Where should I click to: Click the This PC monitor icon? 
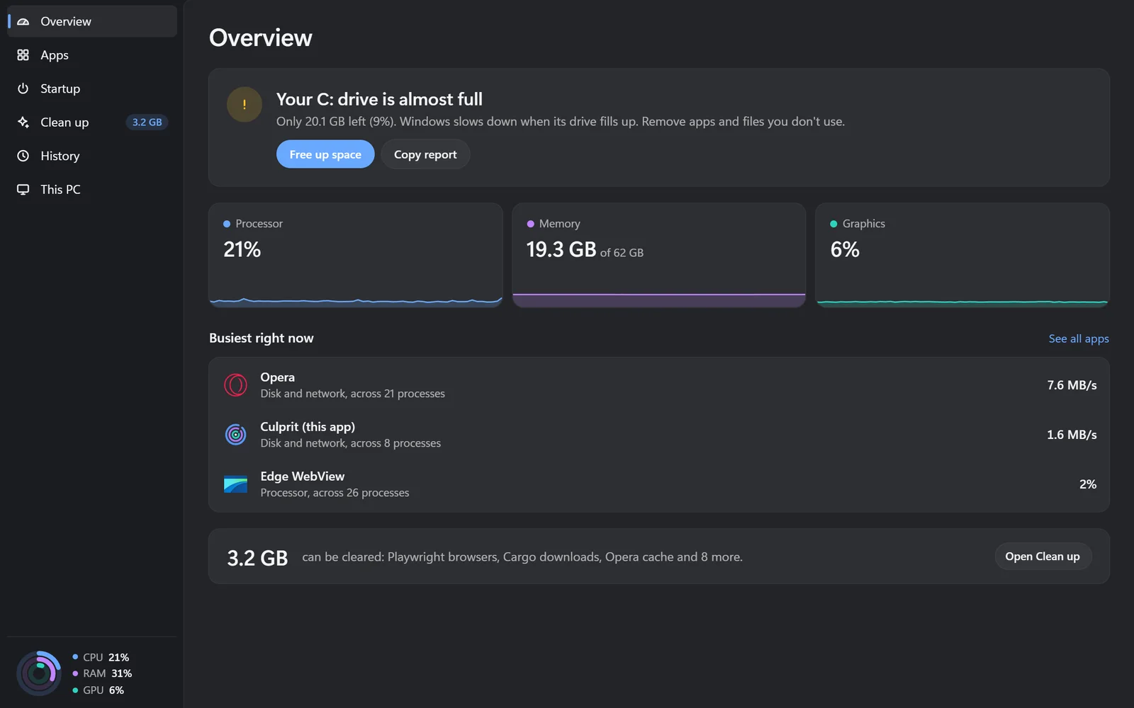click(x=23, y=189)
